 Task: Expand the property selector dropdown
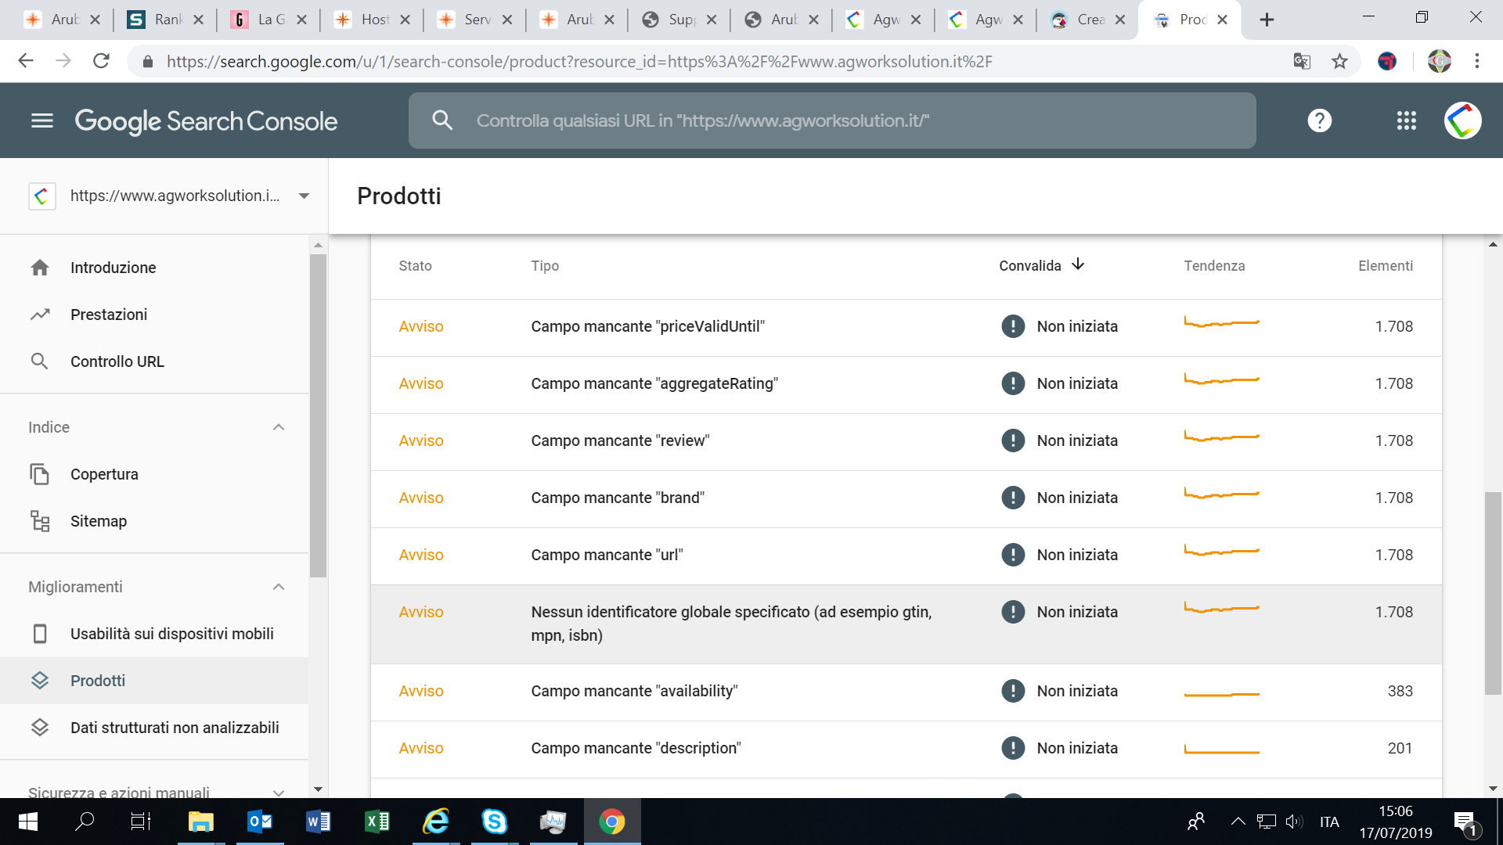click(305, 196)
